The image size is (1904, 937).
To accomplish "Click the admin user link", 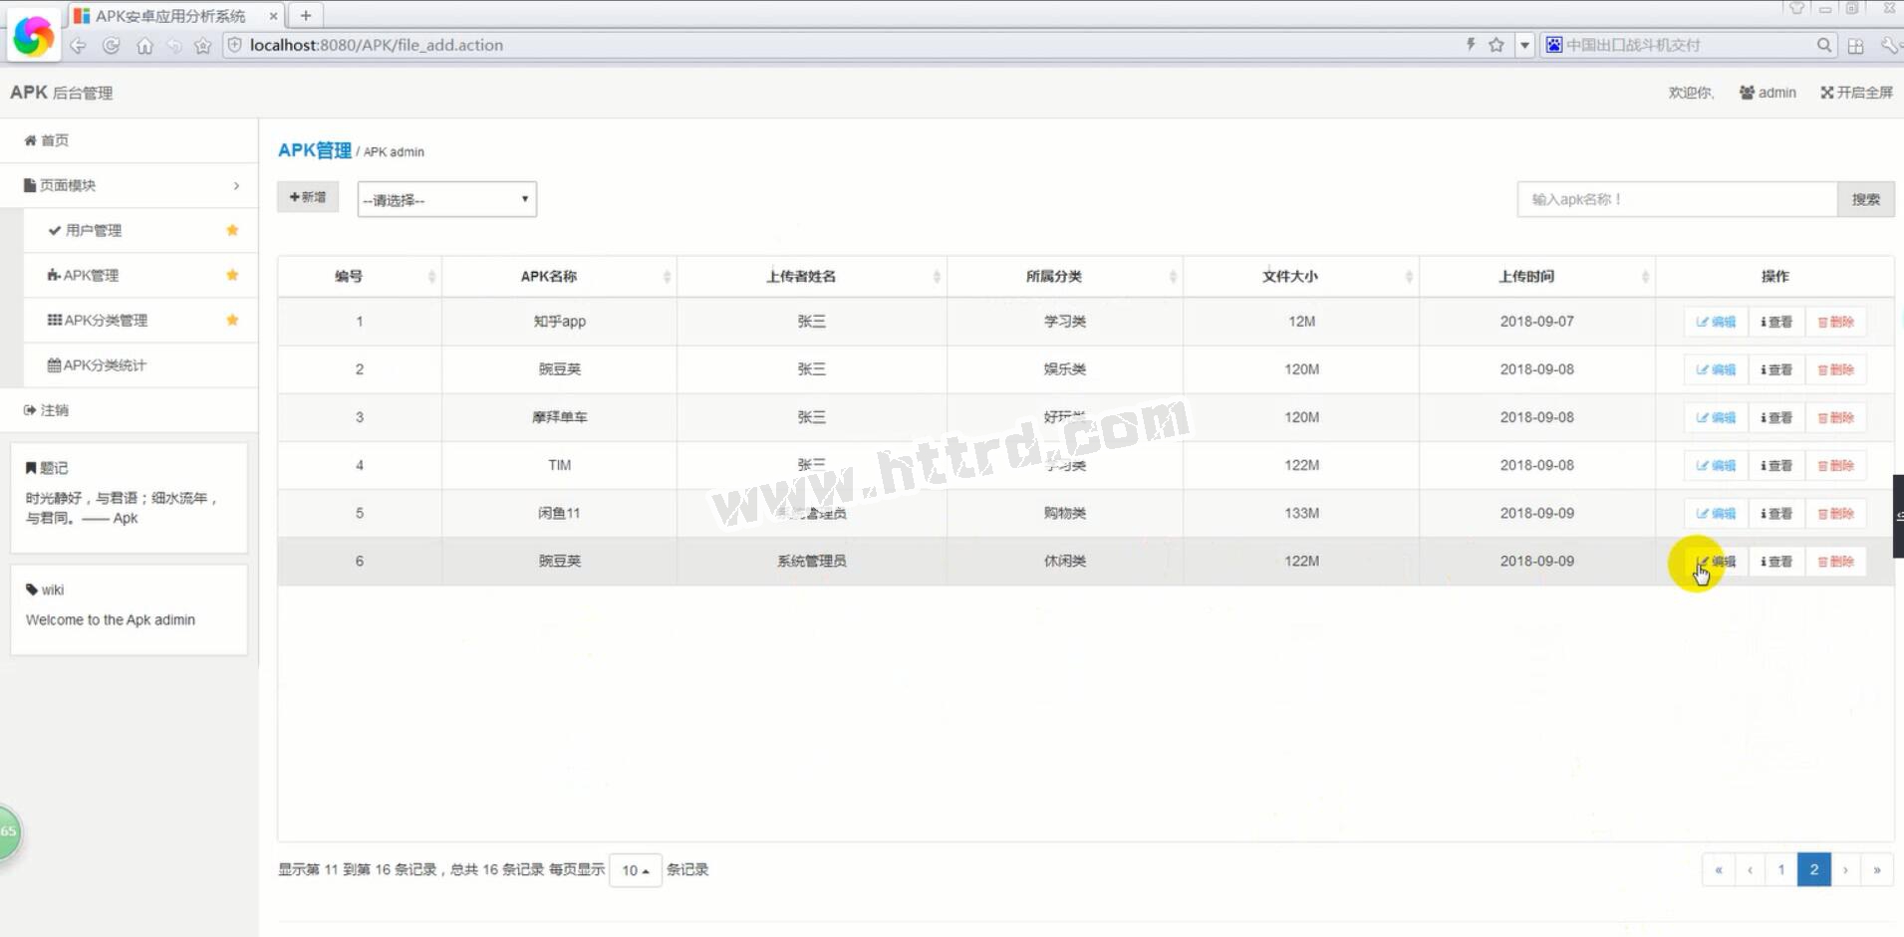I will [1768, 93].
